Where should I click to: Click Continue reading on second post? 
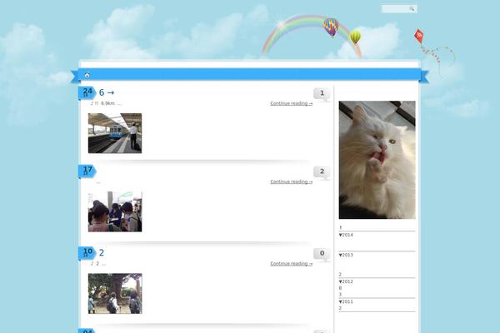pos(291,181)
